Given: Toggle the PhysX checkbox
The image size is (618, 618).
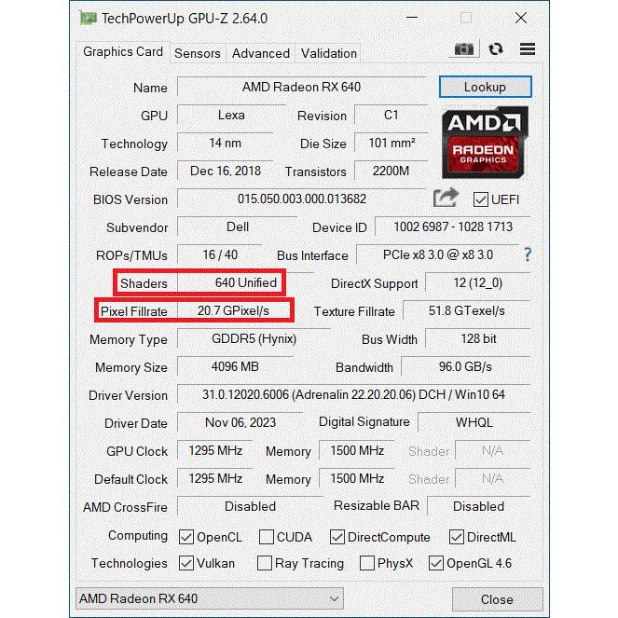Looking at the screenshot, I should click(x=367, y=563).
